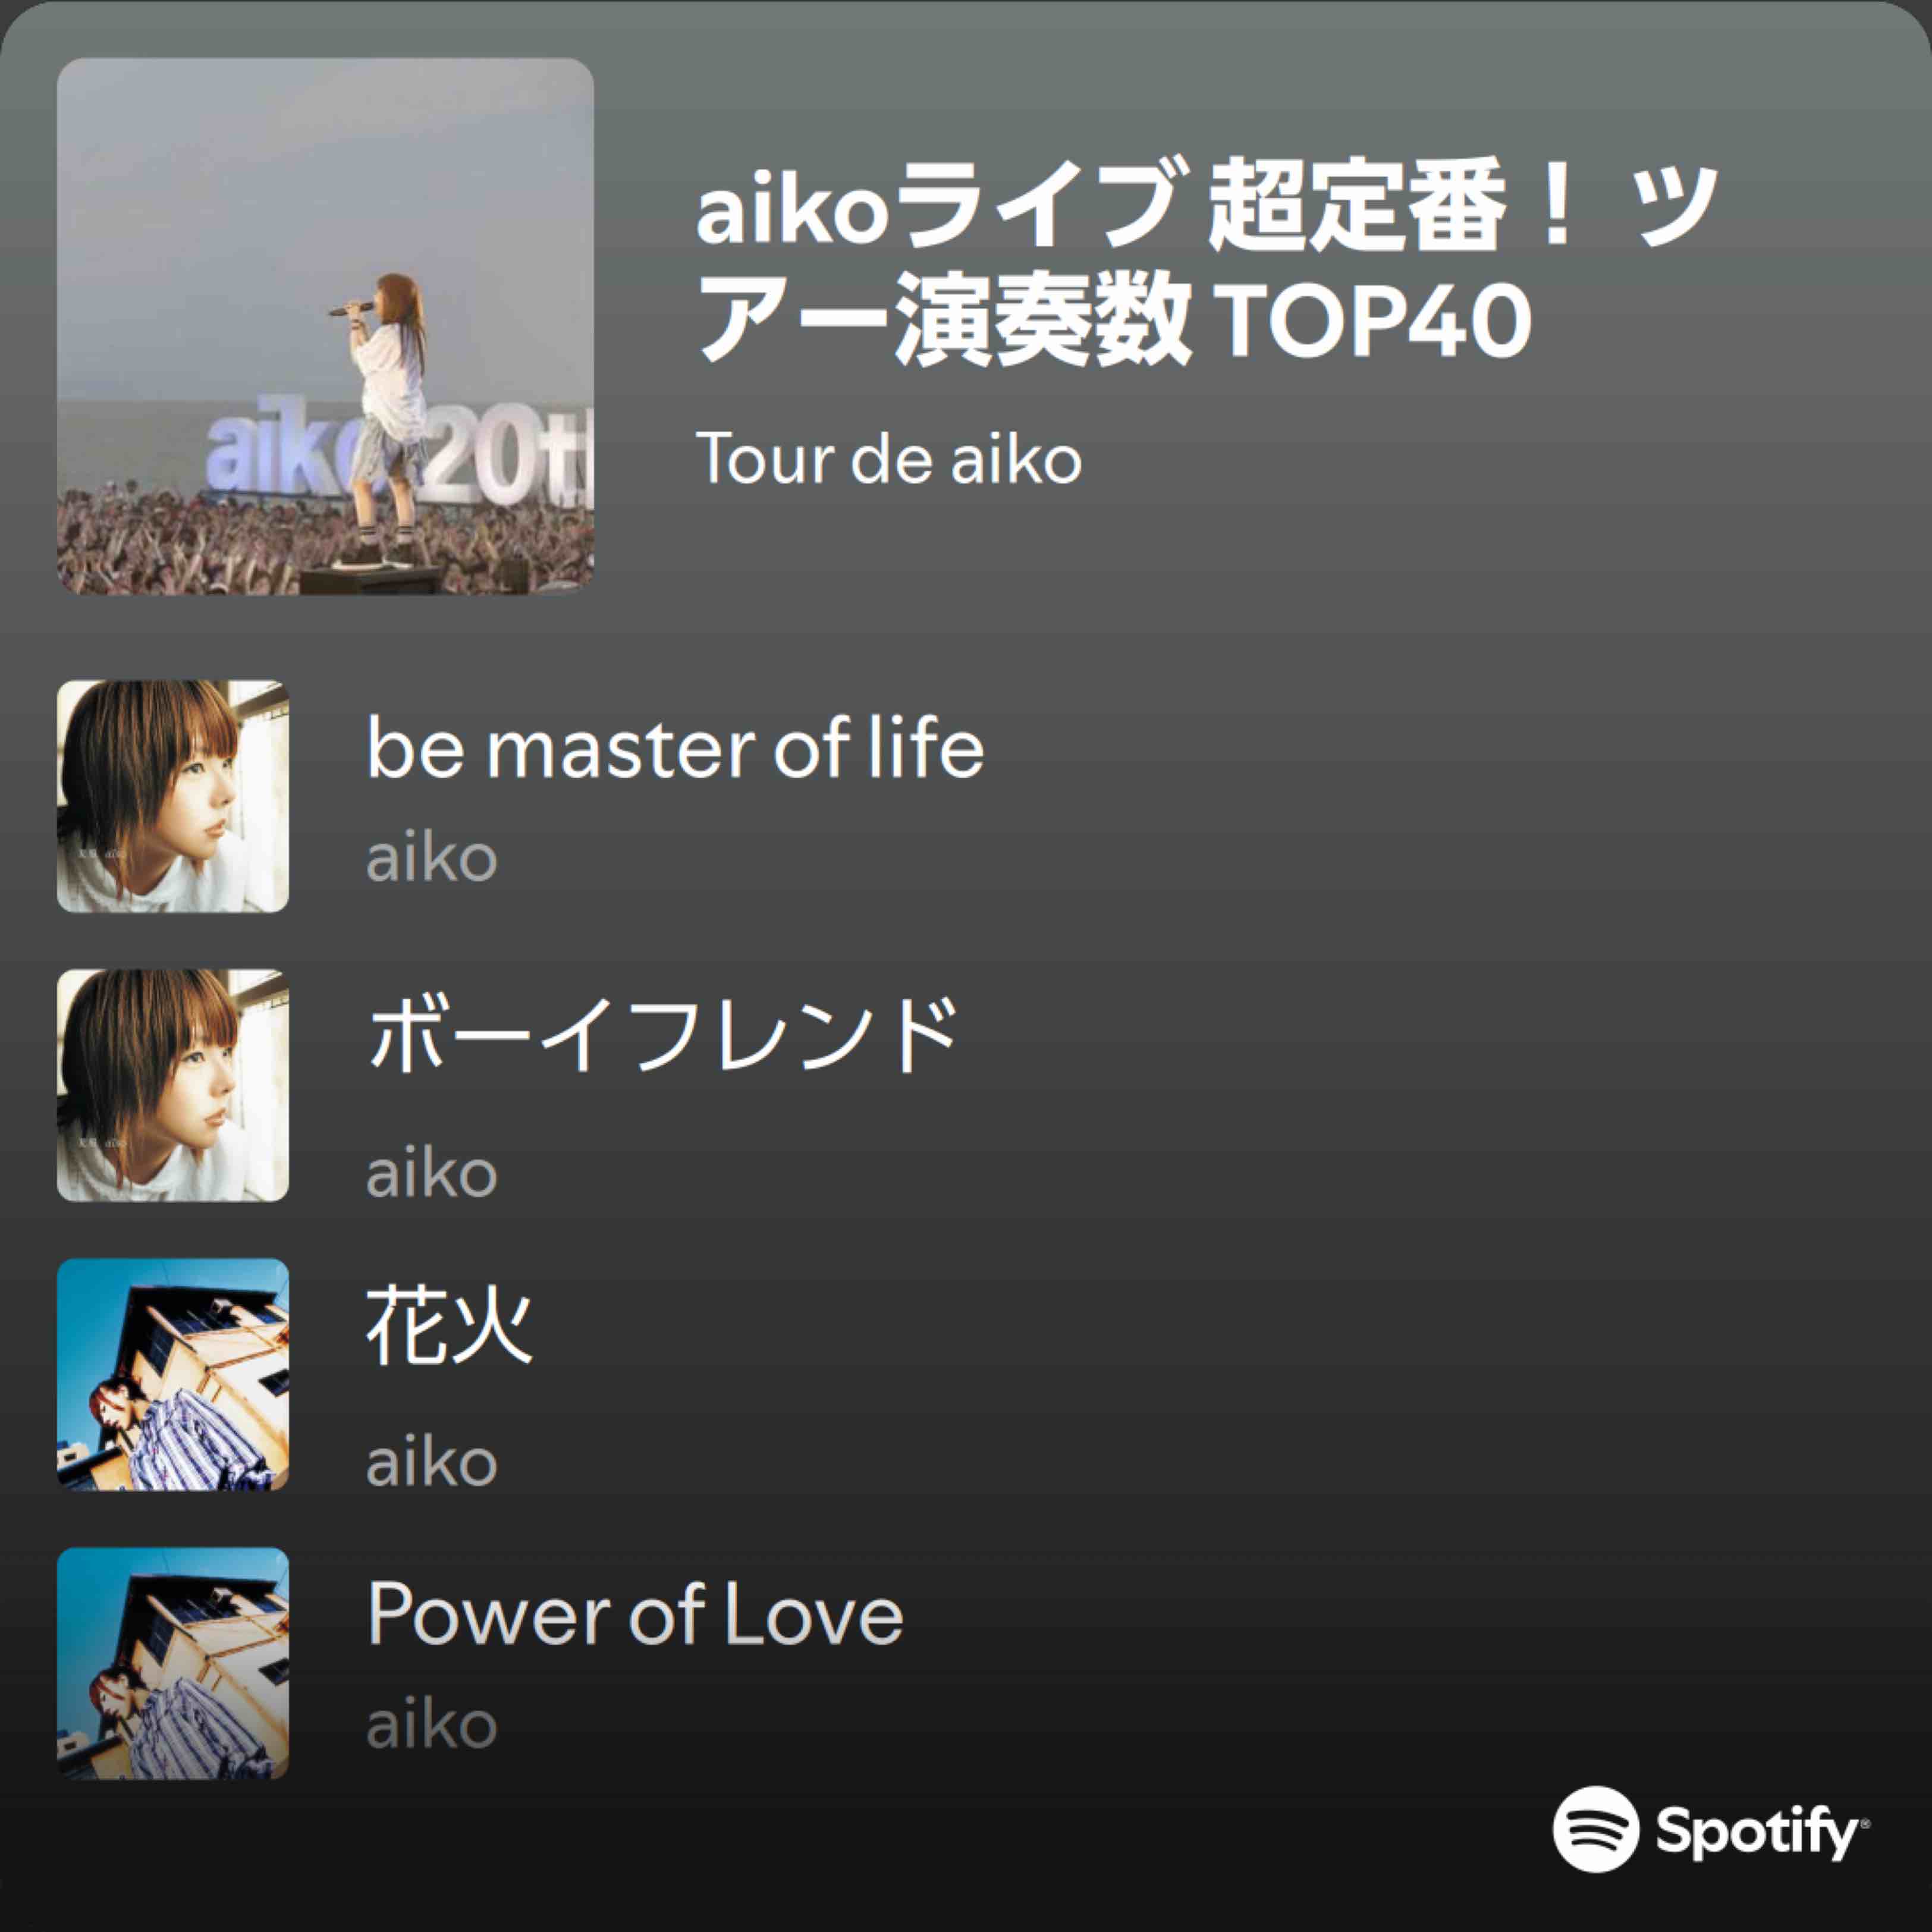The height and width of the screenshot is (1932, 1932).
Task: Click the Spotify circular logo icon
Action: [1596, 1829]
